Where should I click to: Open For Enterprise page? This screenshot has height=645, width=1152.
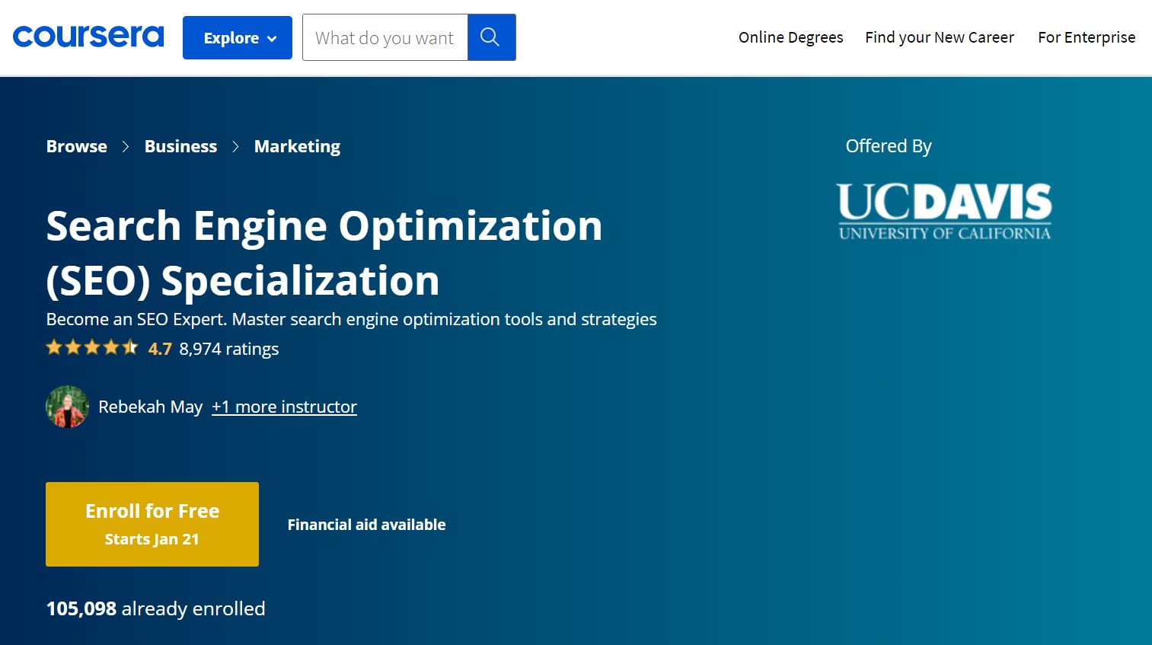pos(1087,37)
